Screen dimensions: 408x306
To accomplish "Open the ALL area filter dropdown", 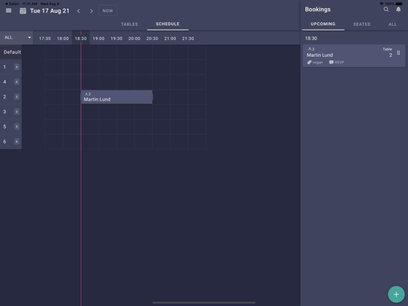I will coord(17,38).
